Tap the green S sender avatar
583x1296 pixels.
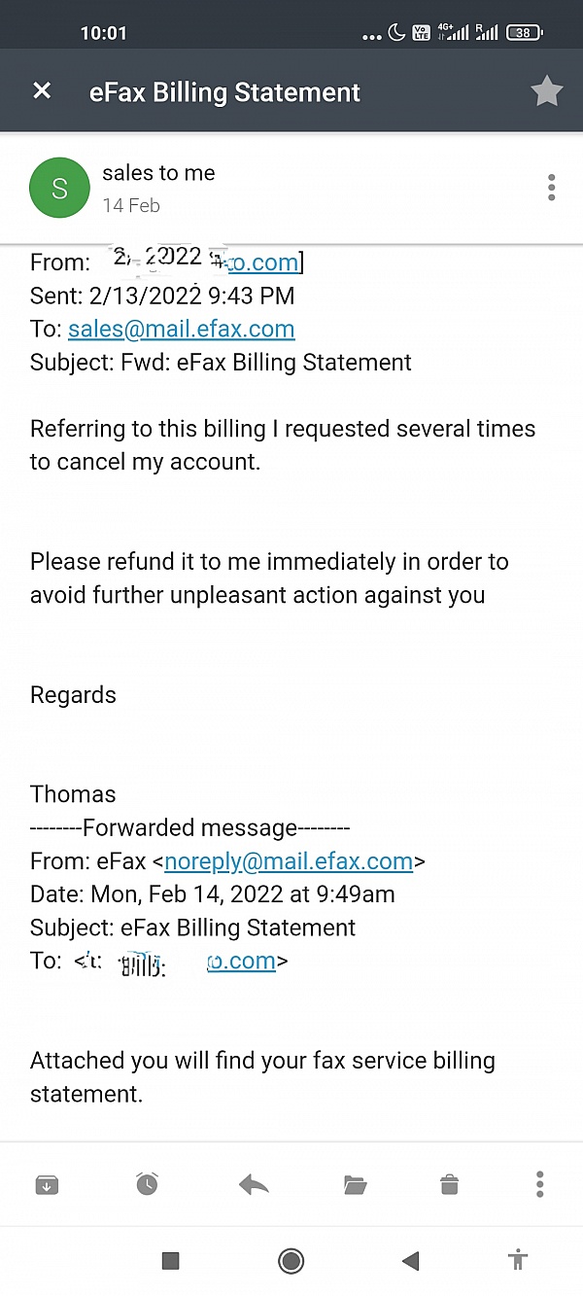59,189
